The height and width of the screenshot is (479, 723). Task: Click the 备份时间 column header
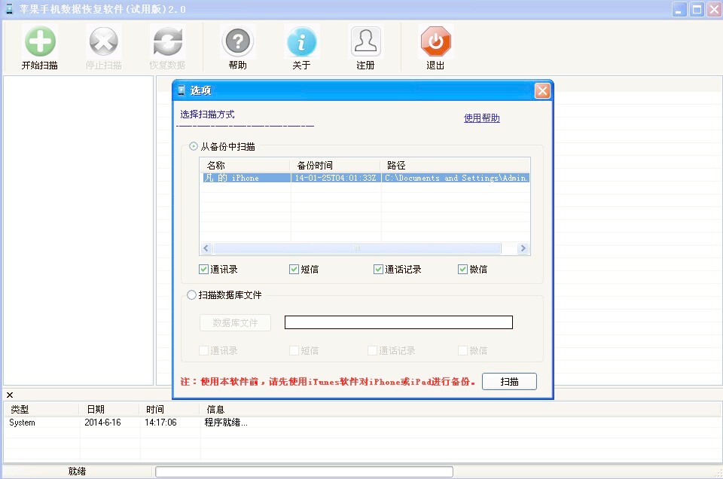[316, 165]
